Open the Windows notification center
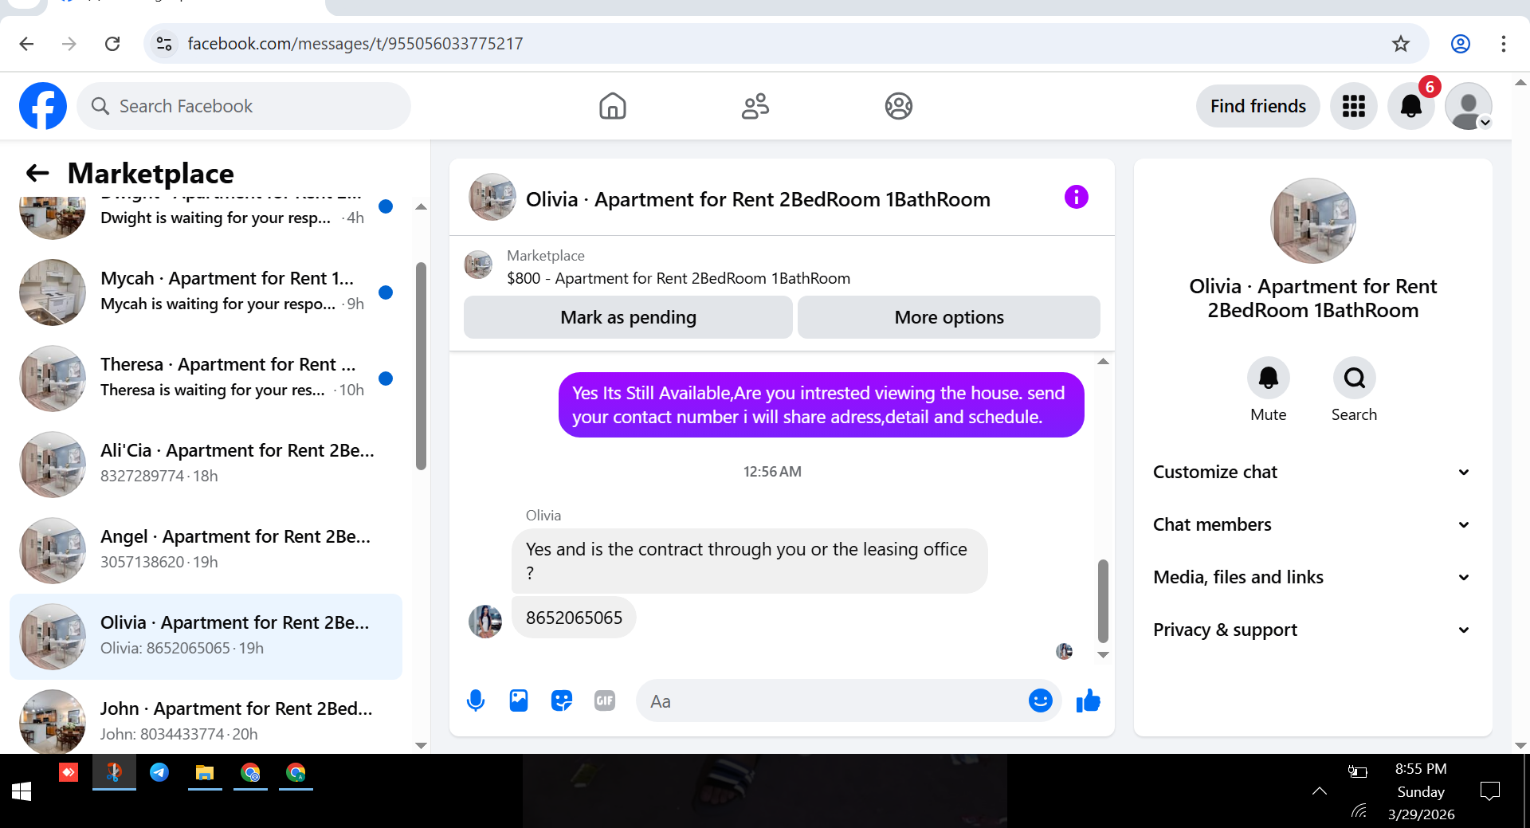This screenshot has width=1530, height=828. pyautogui.click(x=1489, y=791)
